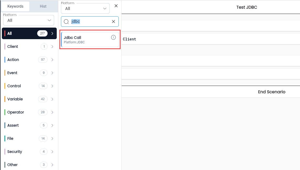Close the keyword search panel
This screenshot has width=300, height=170.
116,6
